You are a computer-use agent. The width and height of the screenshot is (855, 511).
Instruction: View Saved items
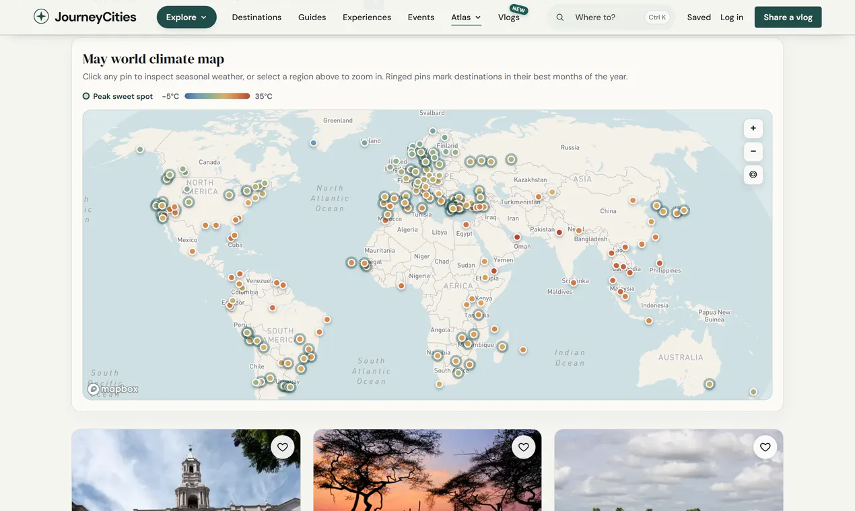[699, 17]
